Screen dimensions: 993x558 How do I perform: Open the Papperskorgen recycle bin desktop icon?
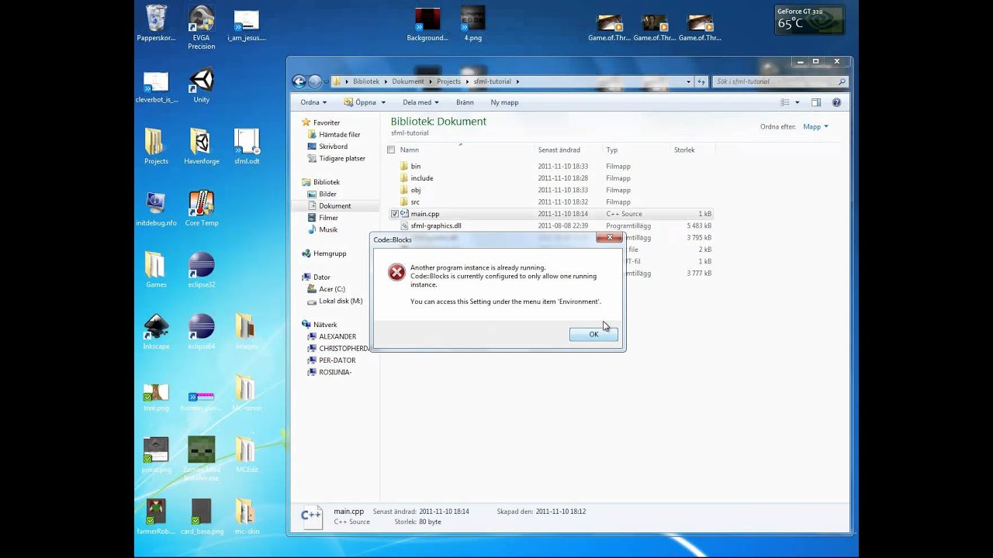[156, 23]
